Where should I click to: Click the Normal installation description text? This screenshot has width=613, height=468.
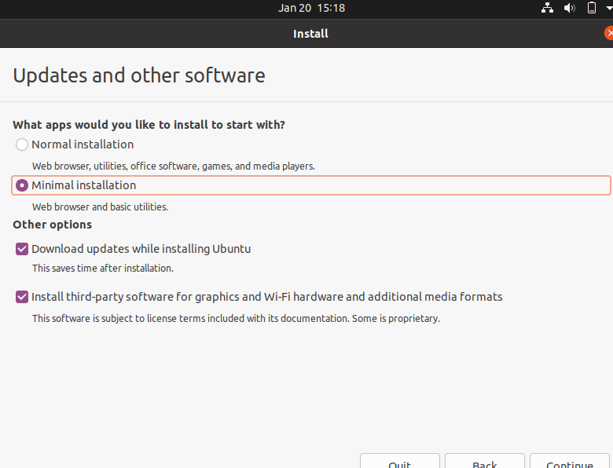(x=173, y=166)
